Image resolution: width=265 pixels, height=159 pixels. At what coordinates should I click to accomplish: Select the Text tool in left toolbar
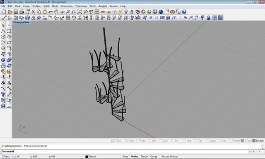[x=3, y=94]
